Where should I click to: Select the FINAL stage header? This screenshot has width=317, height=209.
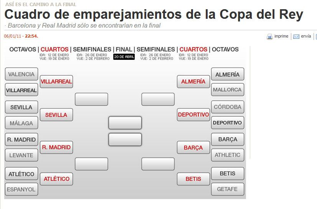(124, 49)
